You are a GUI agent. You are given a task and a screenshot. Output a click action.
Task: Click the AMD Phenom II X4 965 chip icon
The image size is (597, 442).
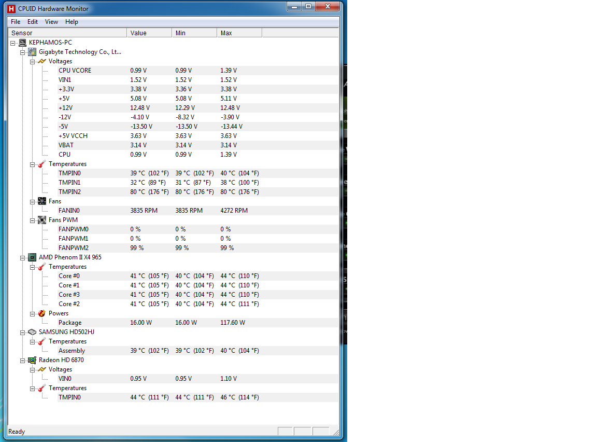[32, 257]
